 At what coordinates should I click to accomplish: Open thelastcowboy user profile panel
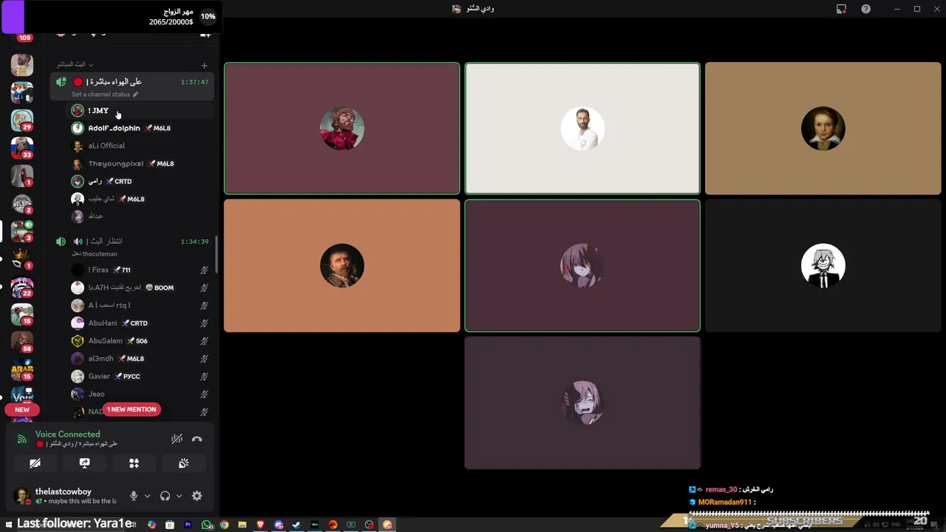click(67, 496)
